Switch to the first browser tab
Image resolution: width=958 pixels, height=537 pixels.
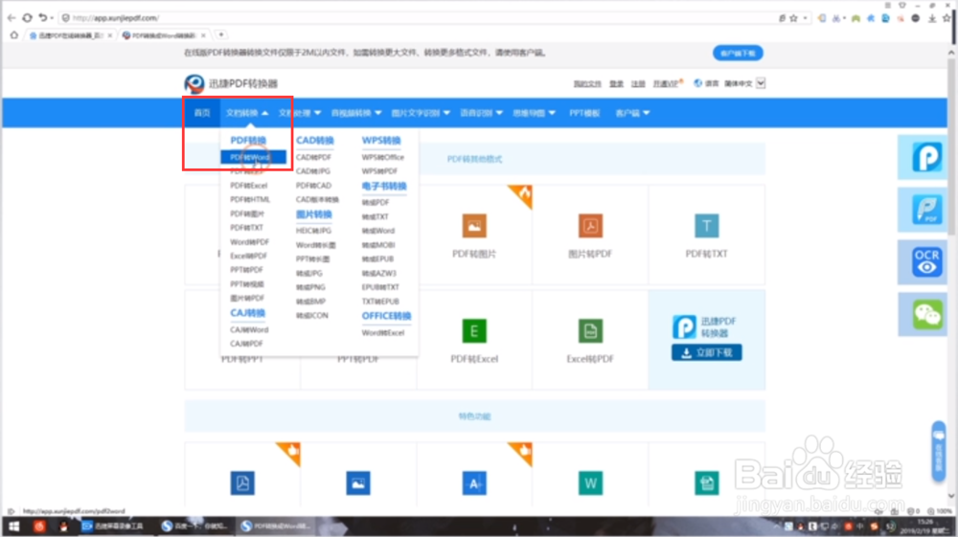click(x=70, y=35)
